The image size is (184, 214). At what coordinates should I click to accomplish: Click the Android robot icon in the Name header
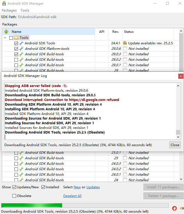pos(6,32)
